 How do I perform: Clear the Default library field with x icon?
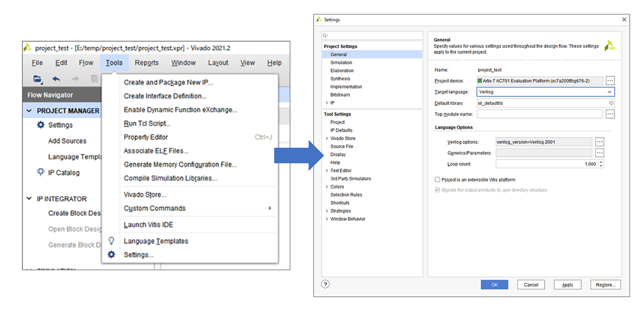click(611, 103)
